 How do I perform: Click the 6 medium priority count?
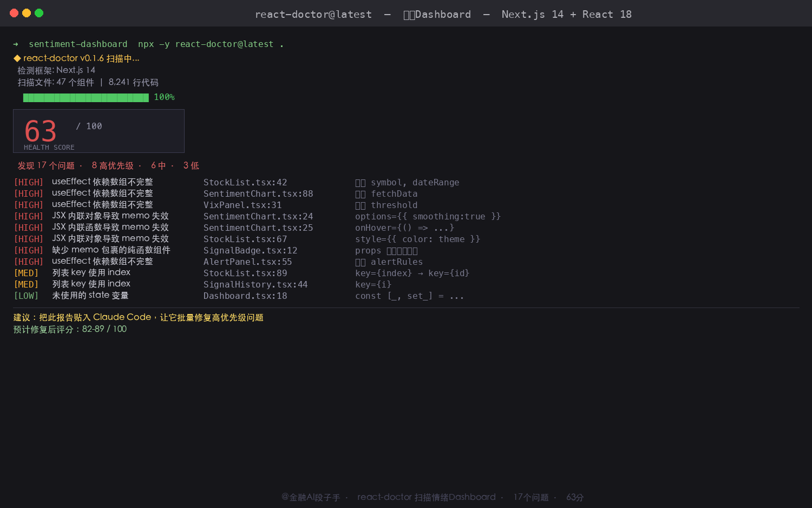pos(158,165)
